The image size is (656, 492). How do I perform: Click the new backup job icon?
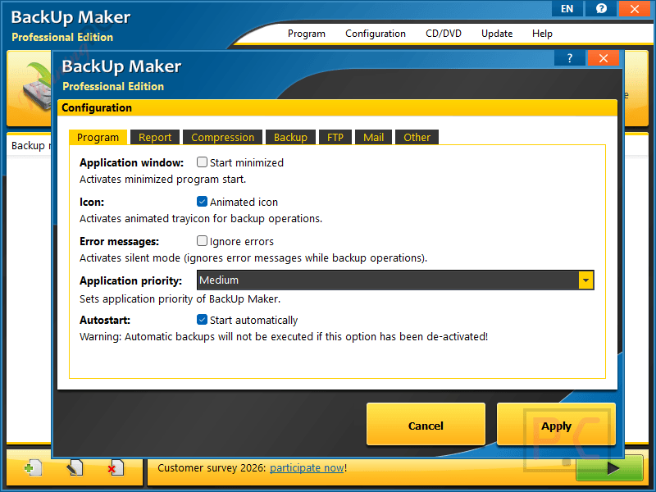click(x=34, y=467)
